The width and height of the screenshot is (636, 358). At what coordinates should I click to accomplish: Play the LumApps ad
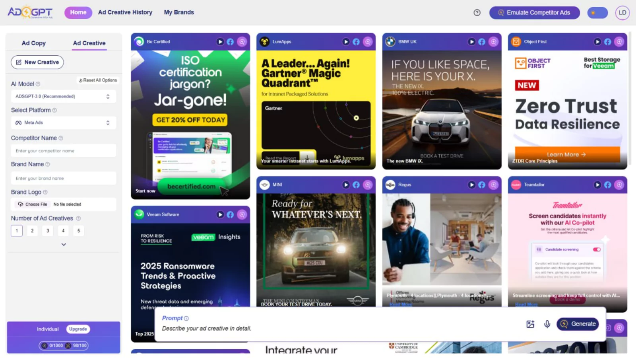pos(346,42)
